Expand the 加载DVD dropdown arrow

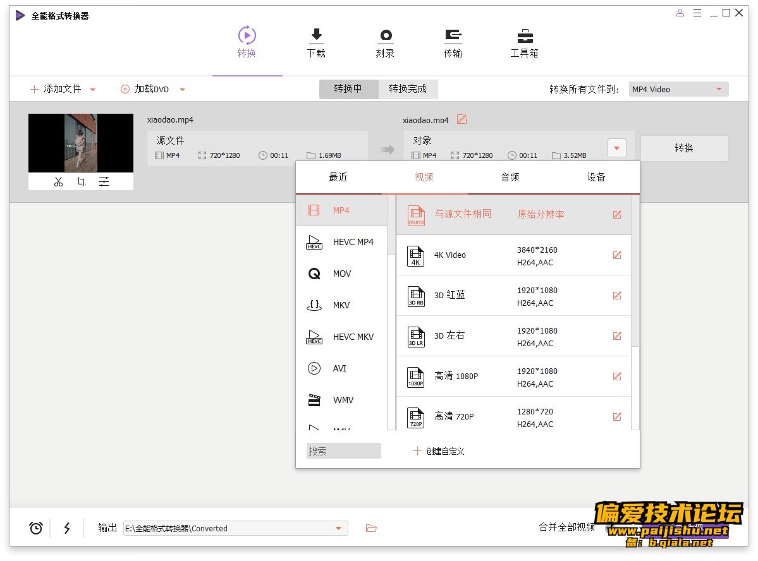pos(182,89)
